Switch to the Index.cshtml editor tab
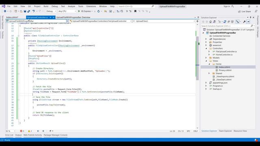Viewport: 260px width, 146px height. point(12,17)
